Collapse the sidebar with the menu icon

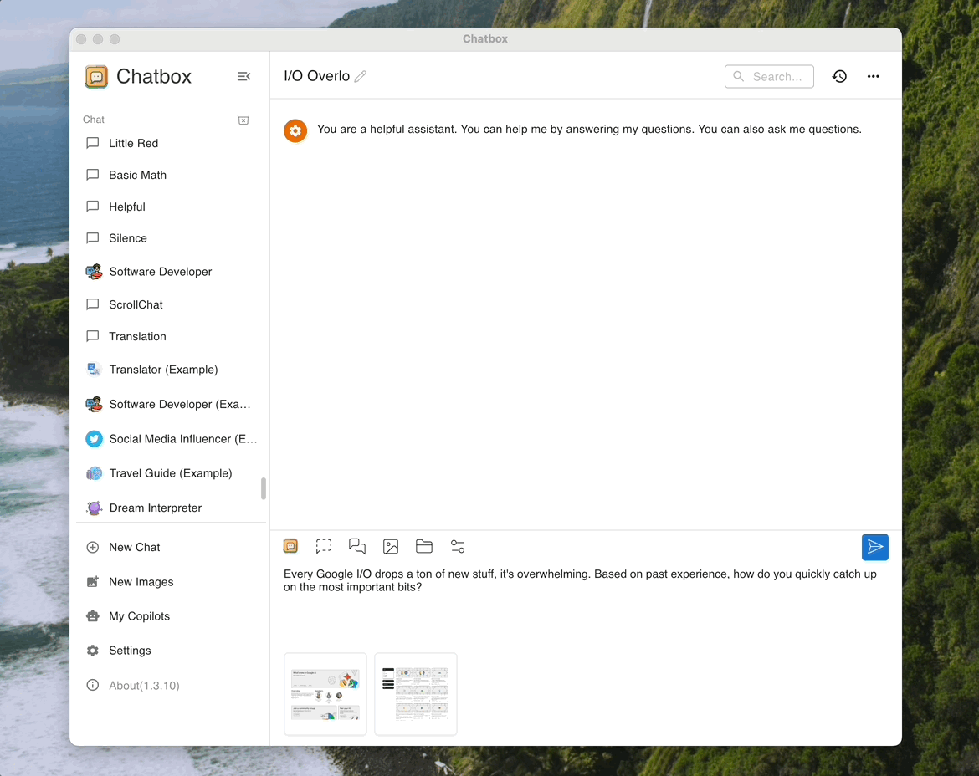pyautogui.click(x=243, y=76)
